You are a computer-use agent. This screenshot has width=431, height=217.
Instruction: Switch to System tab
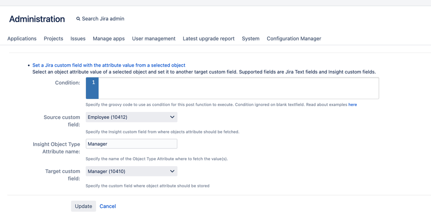point(251,39)
